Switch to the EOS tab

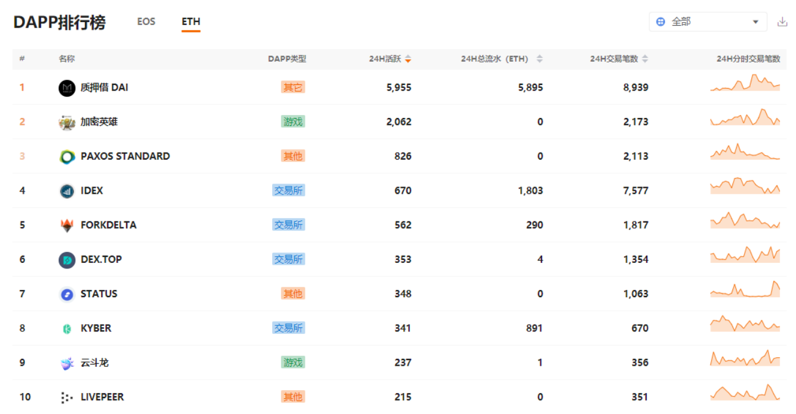pos(146,21)
